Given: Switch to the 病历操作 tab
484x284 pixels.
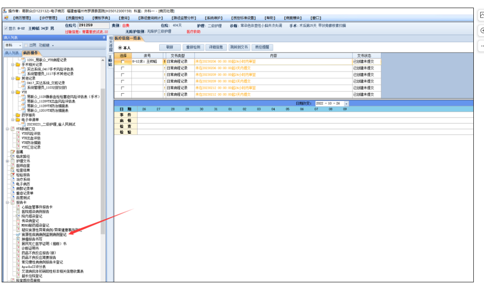Looking at the screenshot, I should (31, 53).
